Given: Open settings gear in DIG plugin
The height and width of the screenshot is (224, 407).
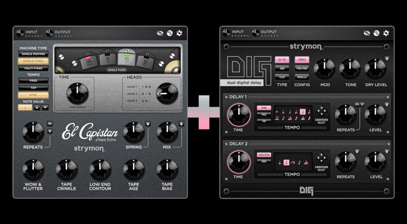Looking at the screenshot, I should click(386, 33).
